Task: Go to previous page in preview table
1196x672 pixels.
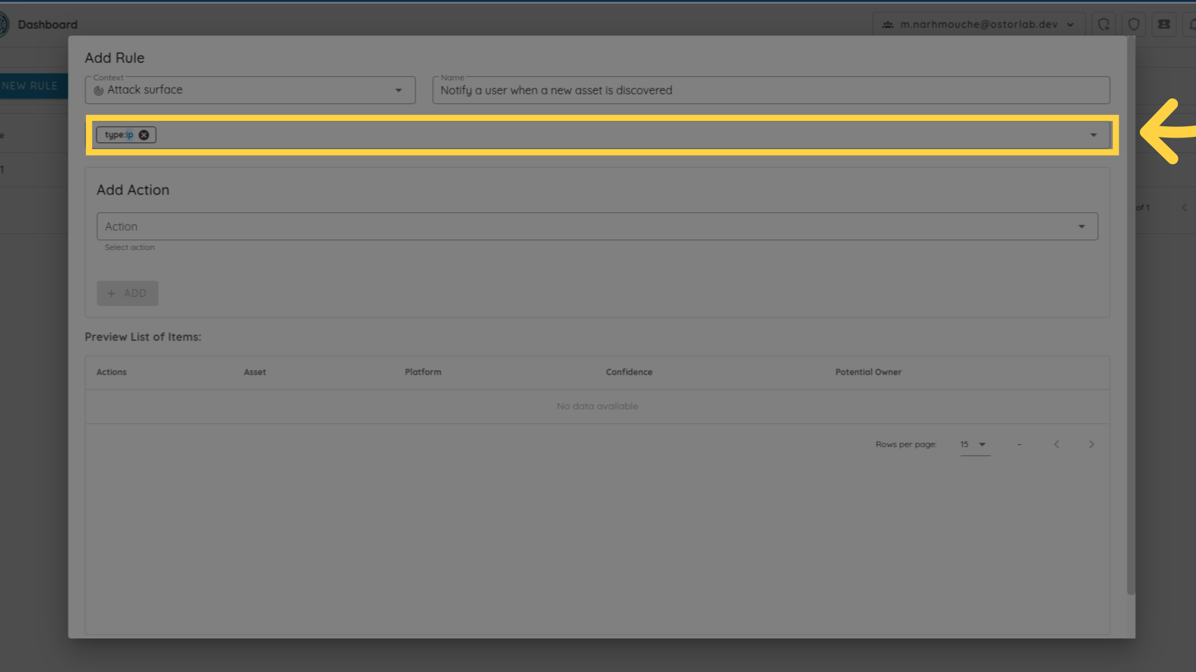Action: coord(1056,444)
